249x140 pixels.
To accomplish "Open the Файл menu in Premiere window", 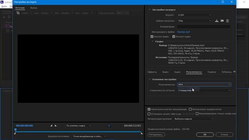I will point(4,6).
